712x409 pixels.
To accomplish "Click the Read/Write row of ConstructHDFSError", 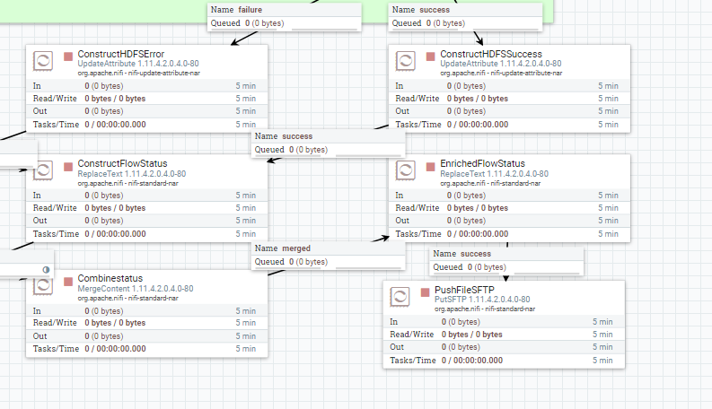I will point(146,99).
